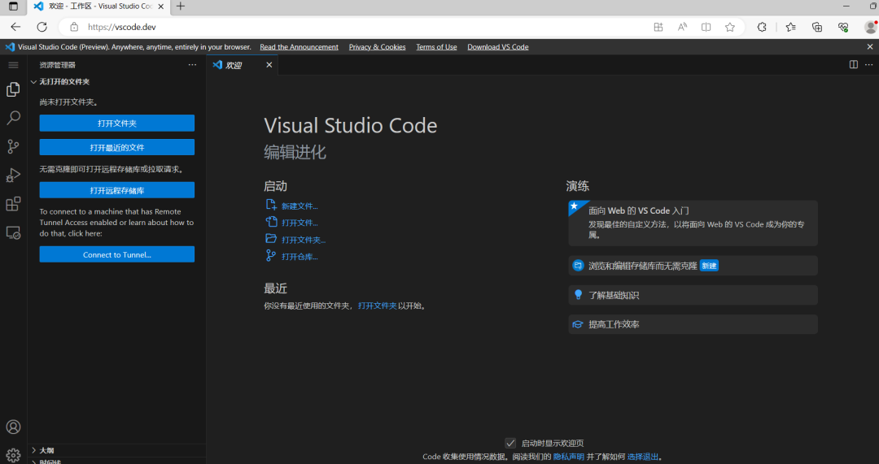
Task: Open a new browser tab
Action: [181, 7]
